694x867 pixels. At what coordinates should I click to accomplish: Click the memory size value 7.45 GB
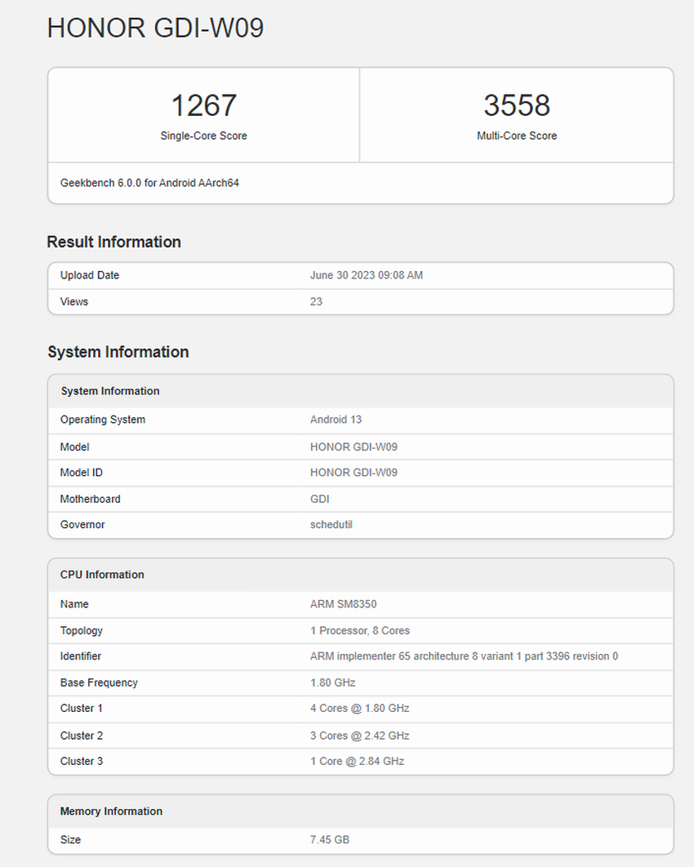click(330, 839)
